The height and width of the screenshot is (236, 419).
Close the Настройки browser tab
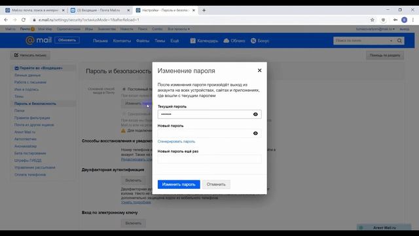[x=194, y=10]
